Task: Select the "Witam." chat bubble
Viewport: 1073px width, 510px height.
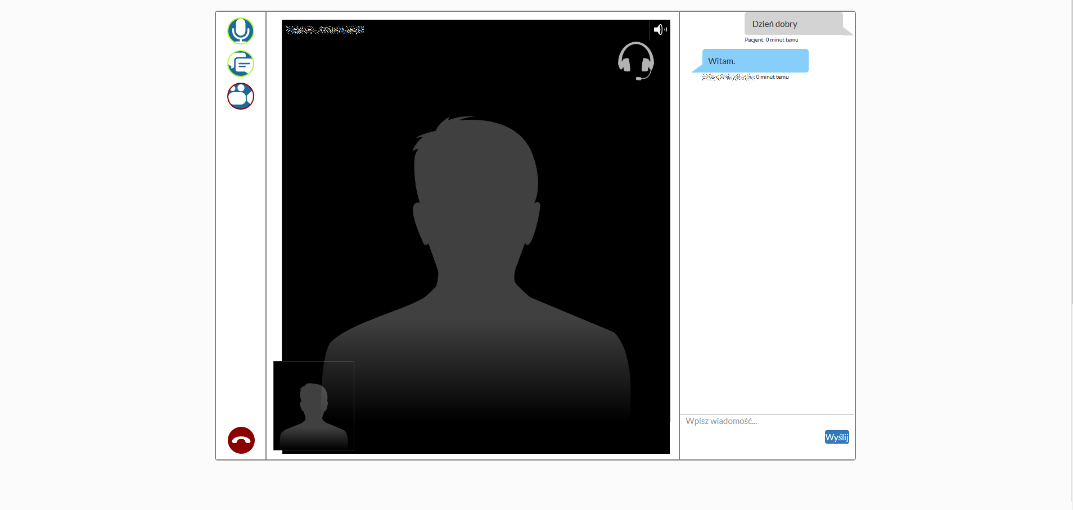Action: (x=755, y=61)
